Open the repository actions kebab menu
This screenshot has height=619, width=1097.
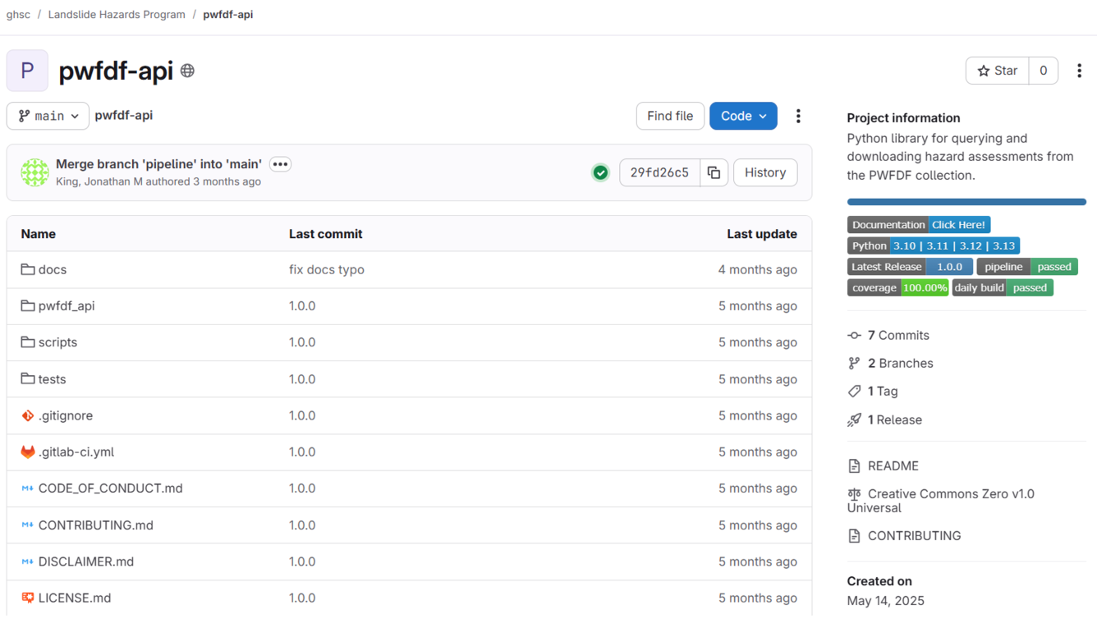coord(798,117)
